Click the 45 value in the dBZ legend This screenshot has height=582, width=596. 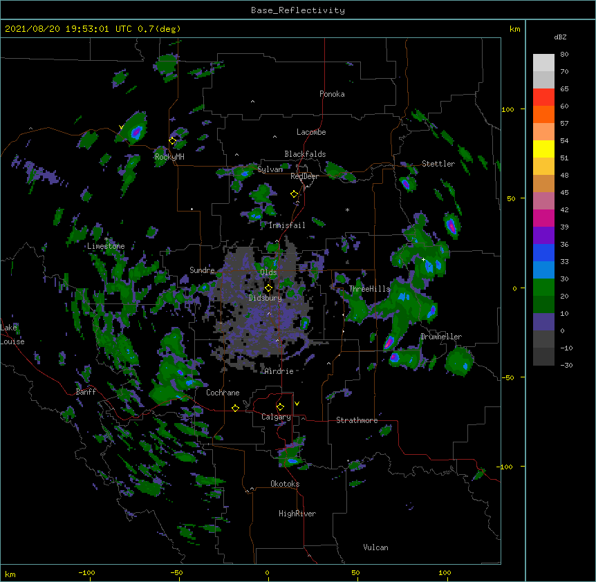point(564,193)
